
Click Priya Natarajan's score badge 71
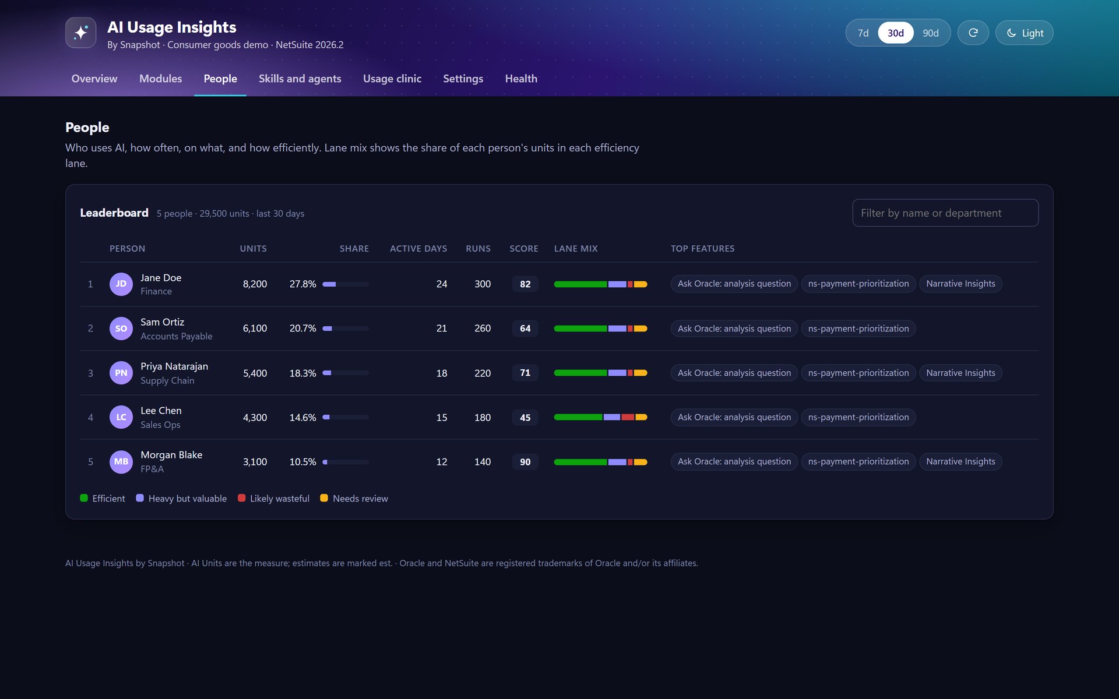(x=525, y=373)
